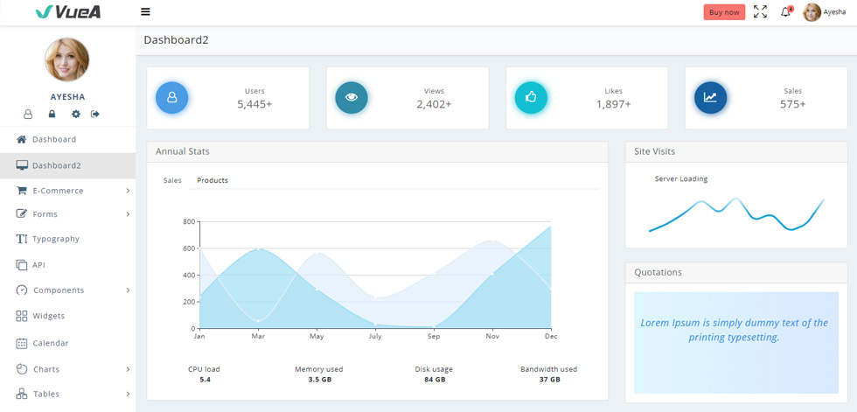Click the Calendar icon in sidebar

tap(21, 343)
